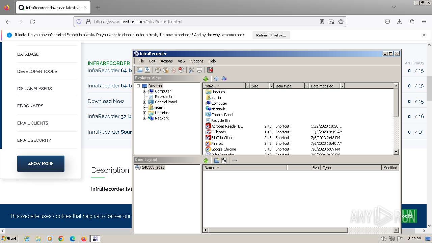This screenshot has height=243, width=432.
Task: Click the Rename icon in Disc Layout toolbar
Action: (224, 160)
